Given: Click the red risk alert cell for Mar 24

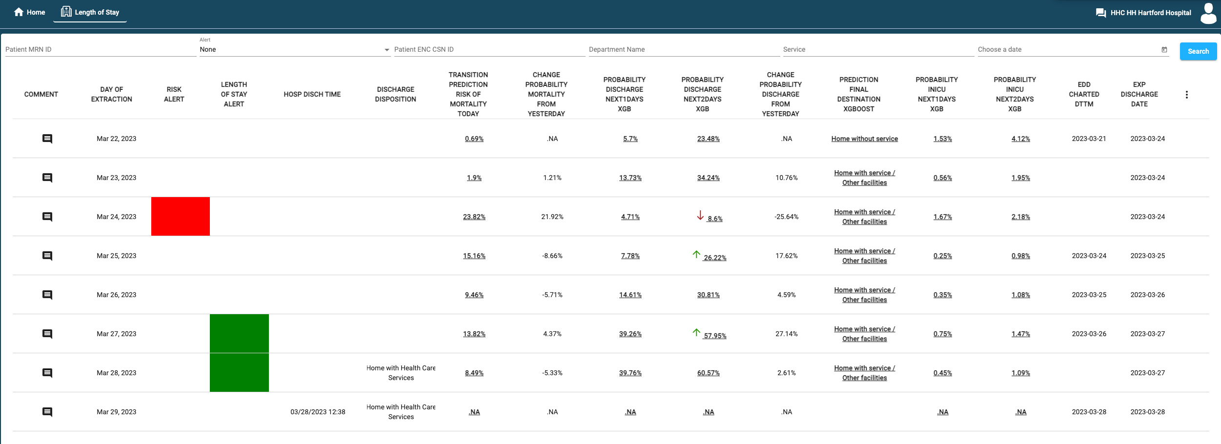Looking at the screenshot, I should coord(181,217).
